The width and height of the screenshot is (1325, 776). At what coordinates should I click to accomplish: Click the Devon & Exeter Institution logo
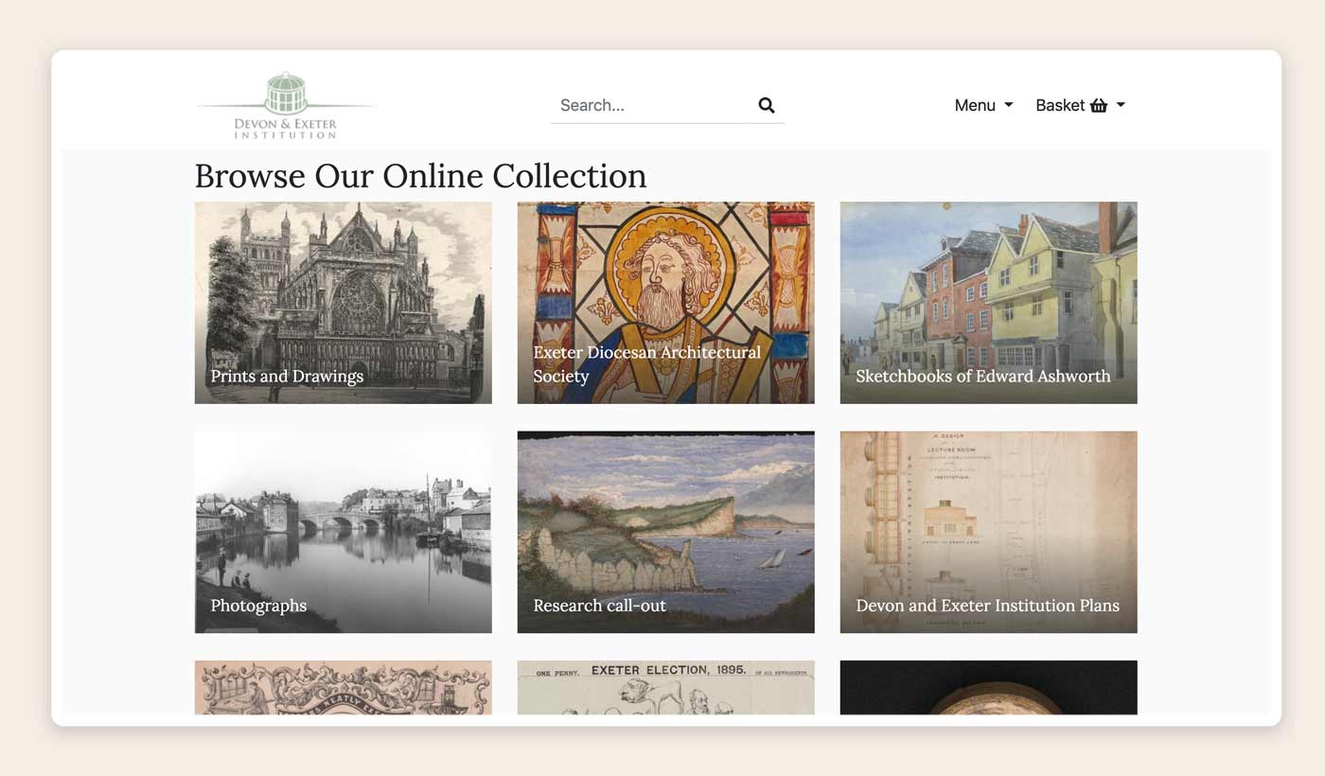[285, 106]
